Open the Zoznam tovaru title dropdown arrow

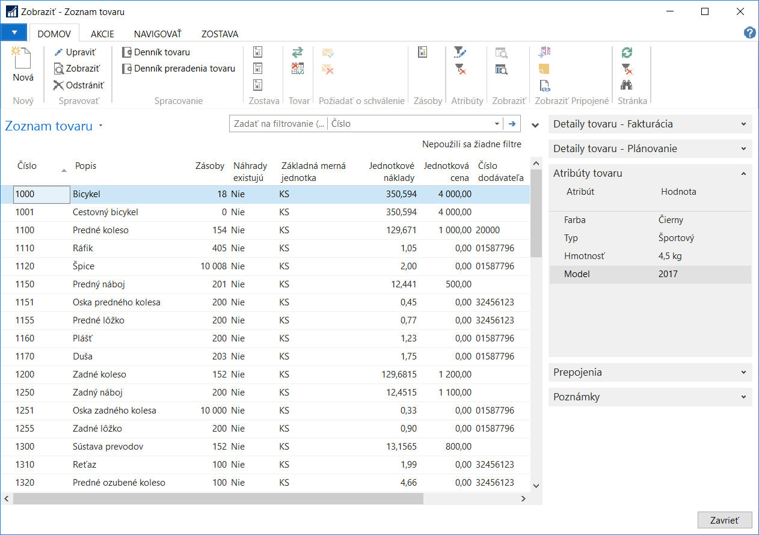100,126
